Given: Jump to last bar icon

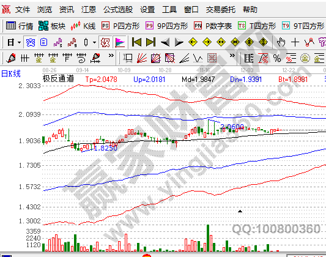Looking at the screenshot, I should pos(150,42).
